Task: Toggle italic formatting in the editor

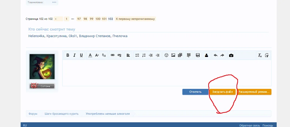Action: click(x=74, y=55)
